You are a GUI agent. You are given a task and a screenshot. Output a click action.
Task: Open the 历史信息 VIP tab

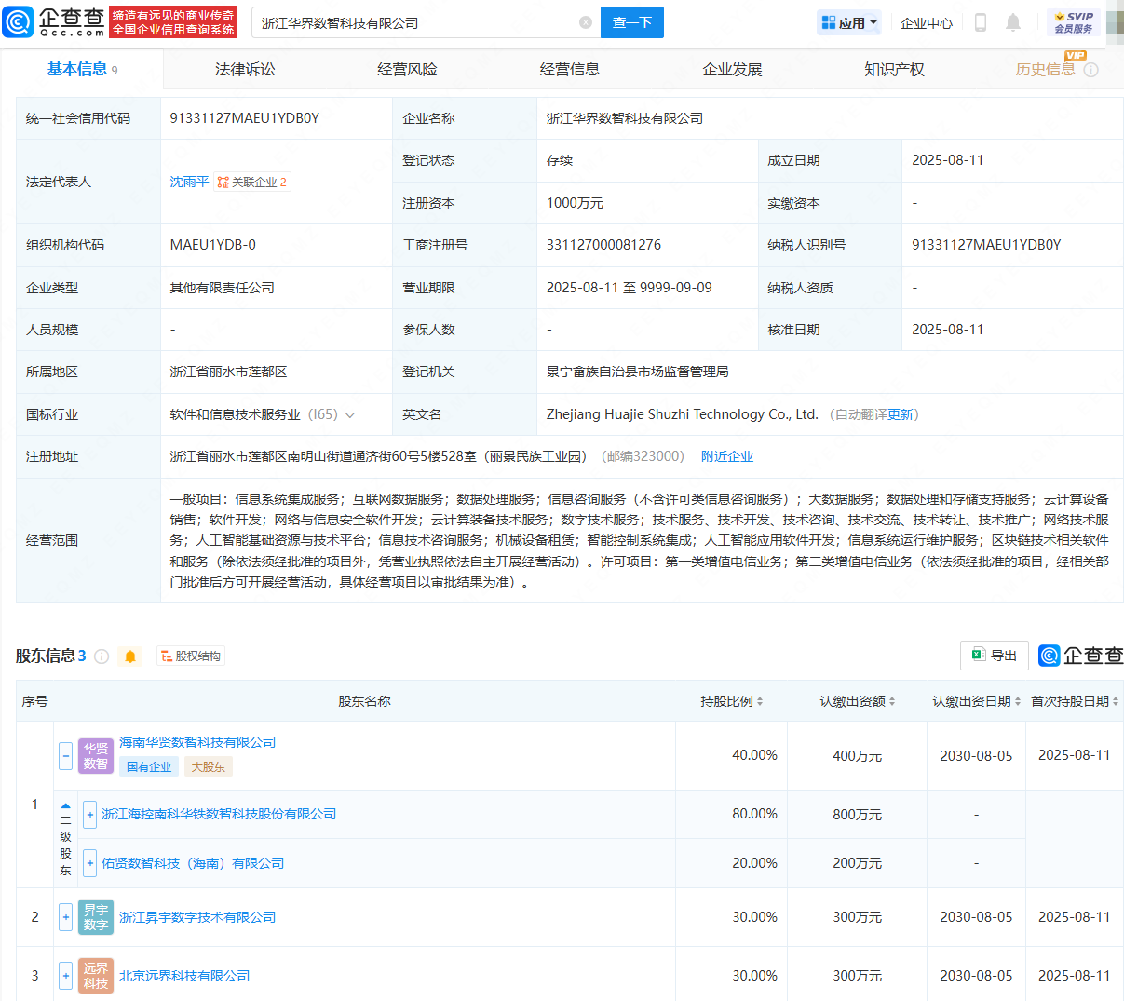[x=1046, y=70]
